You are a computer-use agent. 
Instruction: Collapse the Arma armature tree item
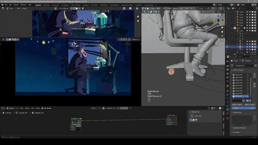[235, 31]
